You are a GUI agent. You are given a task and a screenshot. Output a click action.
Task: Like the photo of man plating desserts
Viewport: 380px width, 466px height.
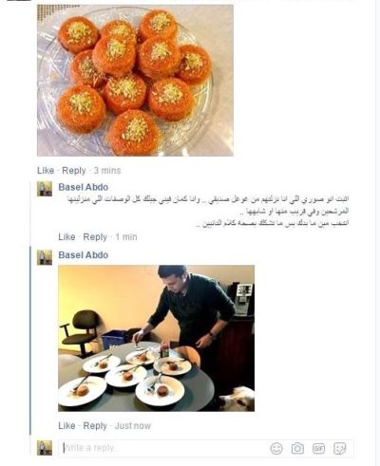pos(66,426)
